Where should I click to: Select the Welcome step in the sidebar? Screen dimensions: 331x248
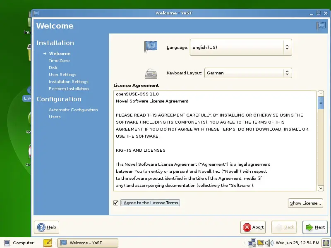point(60,54)
